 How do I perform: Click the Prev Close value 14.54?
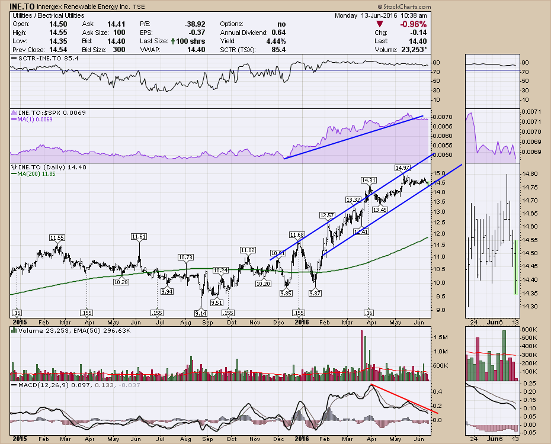tap(58, 50)
